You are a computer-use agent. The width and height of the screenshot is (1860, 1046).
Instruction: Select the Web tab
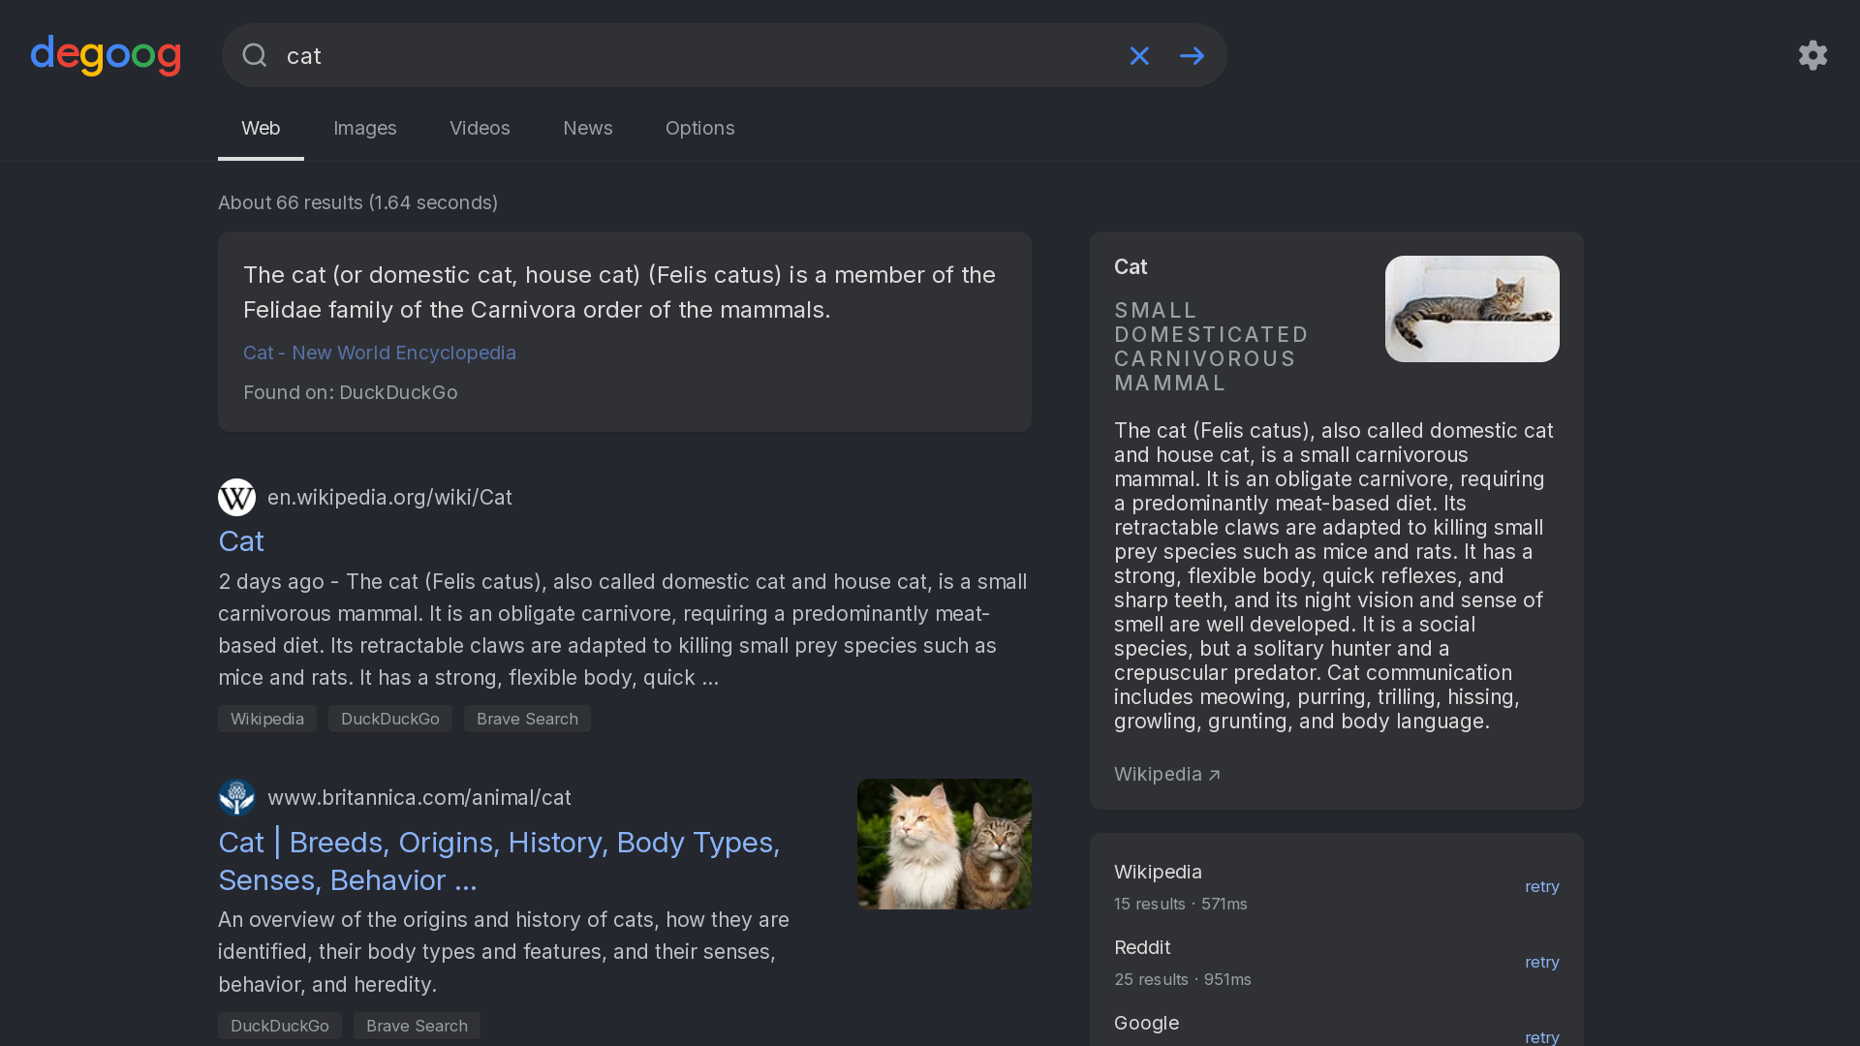pos(261,128)
